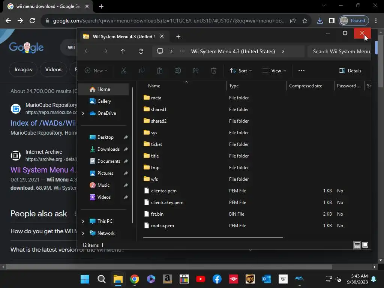Select the clientcakey.pem file
The height and width of the screenshot is (288, 384).
point(167,202)
